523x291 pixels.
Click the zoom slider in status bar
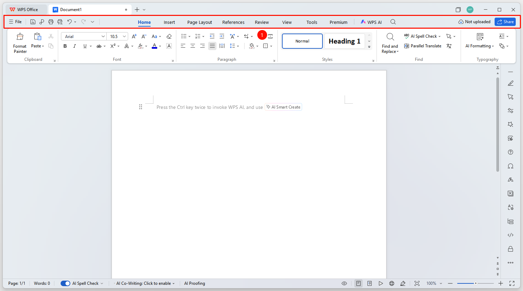[x=476, y=283]
